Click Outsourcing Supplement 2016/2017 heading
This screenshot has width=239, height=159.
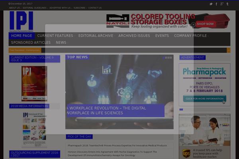tap(35, 154)
